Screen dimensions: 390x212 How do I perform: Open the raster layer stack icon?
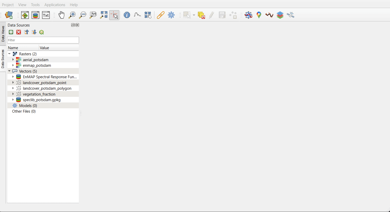[x=280, y=15]
